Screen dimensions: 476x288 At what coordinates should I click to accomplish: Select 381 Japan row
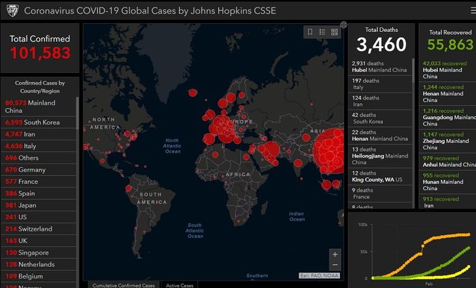tap(38, 205)
